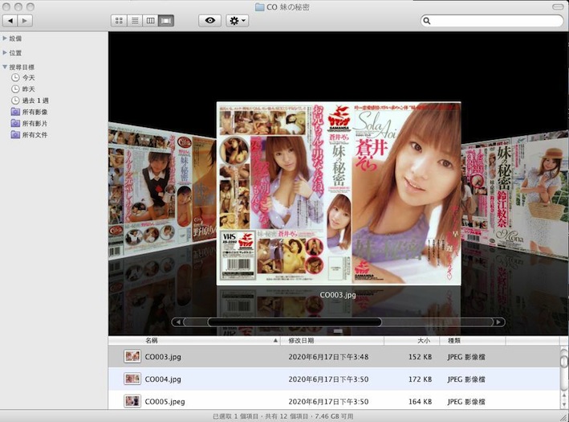Screen dimensions: 569x422
Task: Switch to icon view mode
Action: 119,20
